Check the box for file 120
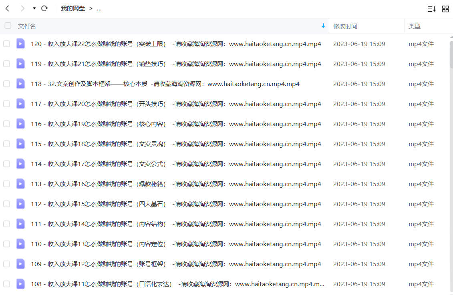 click(6, 44)
